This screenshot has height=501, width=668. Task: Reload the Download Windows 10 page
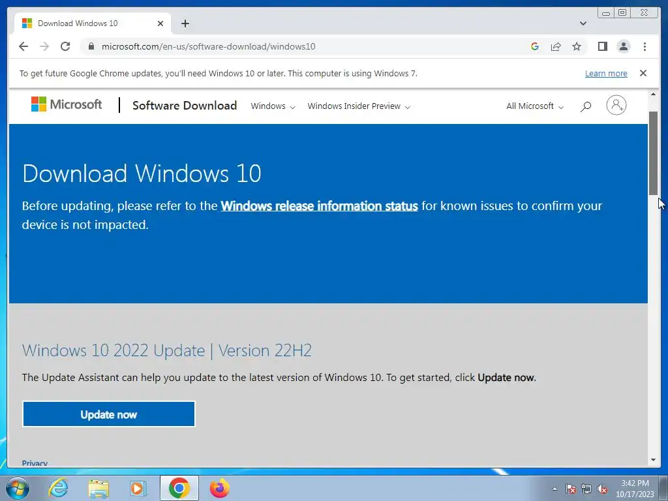(x=65, y=46)
